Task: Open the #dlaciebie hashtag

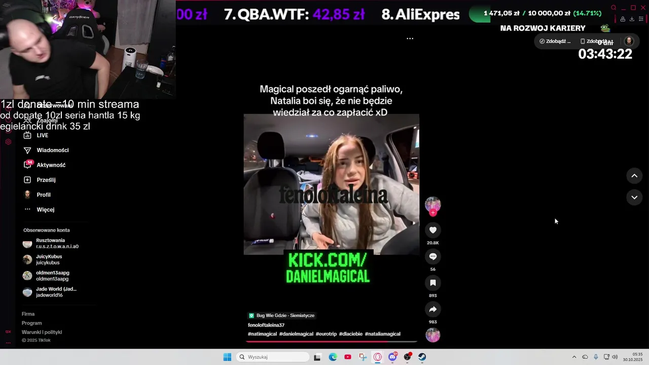Action: click(x=351, y=334)
